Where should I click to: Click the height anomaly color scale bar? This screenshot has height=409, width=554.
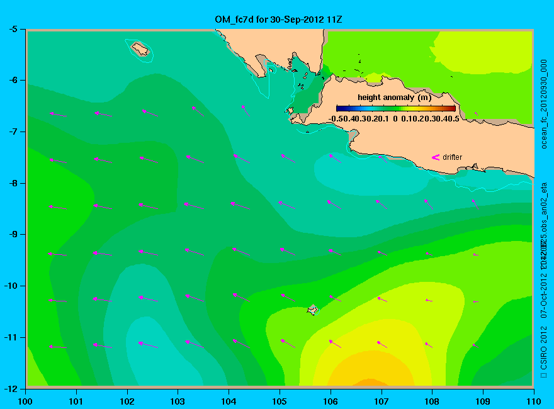[x=396, y=108]
